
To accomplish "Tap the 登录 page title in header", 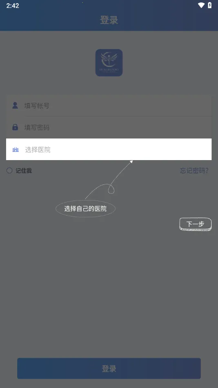I will click(x=109, y=20).
